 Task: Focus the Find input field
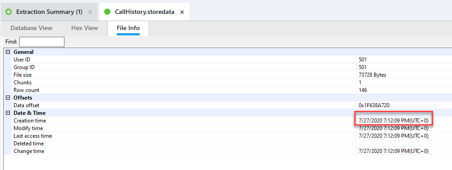pos(42,42)
